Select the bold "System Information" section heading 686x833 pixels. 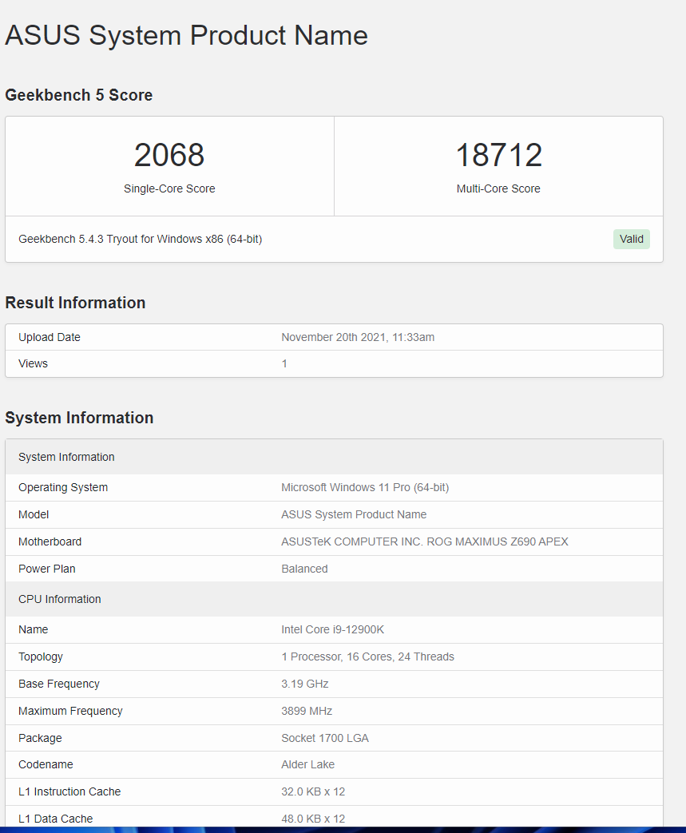click(x=79, y=418)
